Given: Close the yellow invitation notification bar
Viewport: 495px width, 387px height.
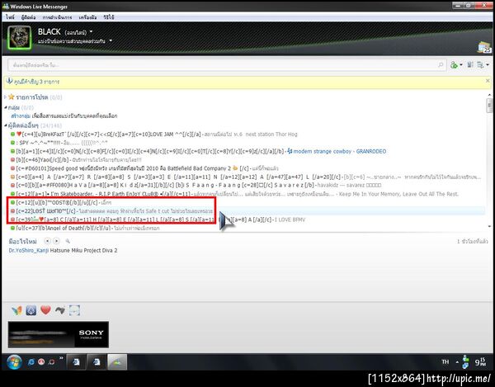Looking at the screenshot, I should [488, 81].
